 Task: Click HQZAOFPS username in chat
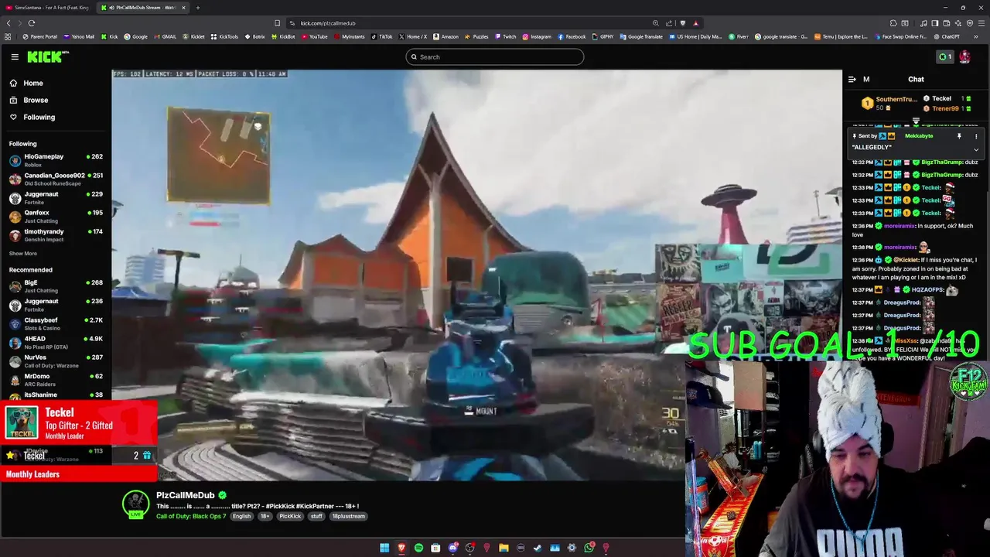(927, 290)
